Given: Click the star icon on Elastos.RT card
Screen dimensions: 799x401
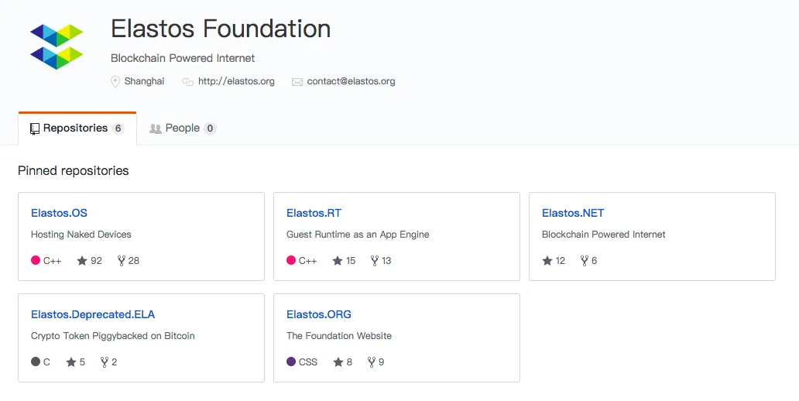Looking at the screenshot, I should tap(338, 261).
